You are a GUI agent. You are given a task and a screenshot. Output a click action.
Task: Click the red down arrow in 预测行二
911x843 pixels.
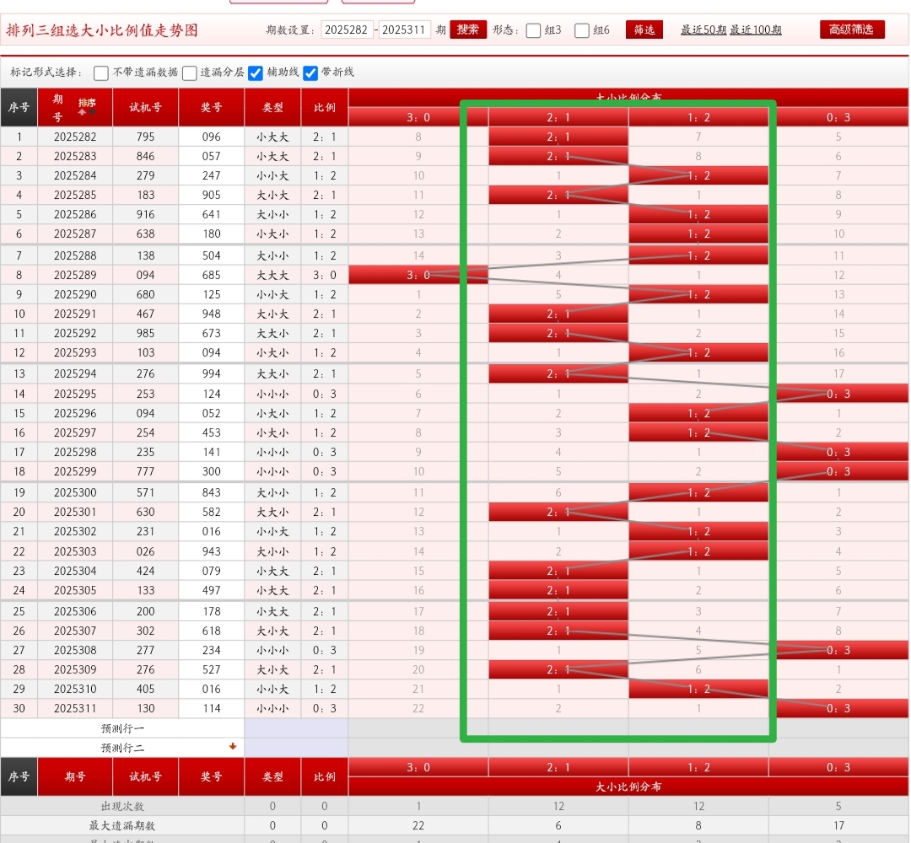coord(233,747)
